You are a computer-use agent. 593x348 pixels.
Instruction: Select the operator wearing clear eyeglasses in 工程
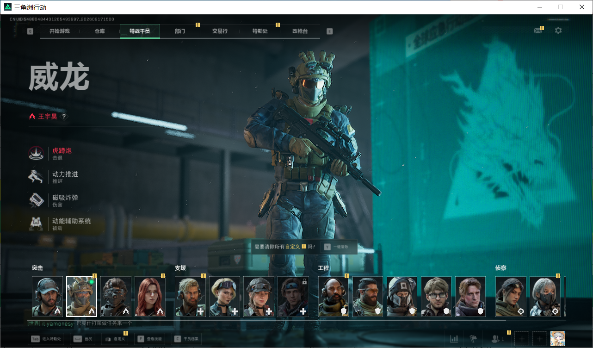pyautogui.click(x=437, y=297)
